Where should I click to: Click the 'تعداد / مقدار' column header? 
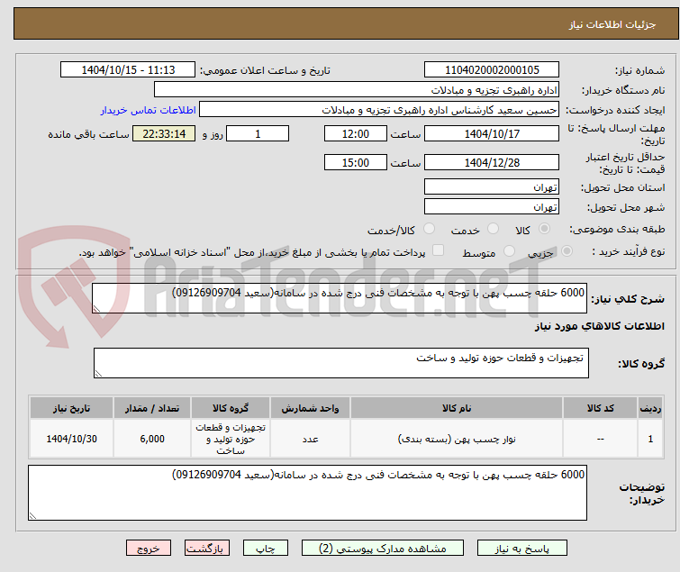click(x=152, y=408)
